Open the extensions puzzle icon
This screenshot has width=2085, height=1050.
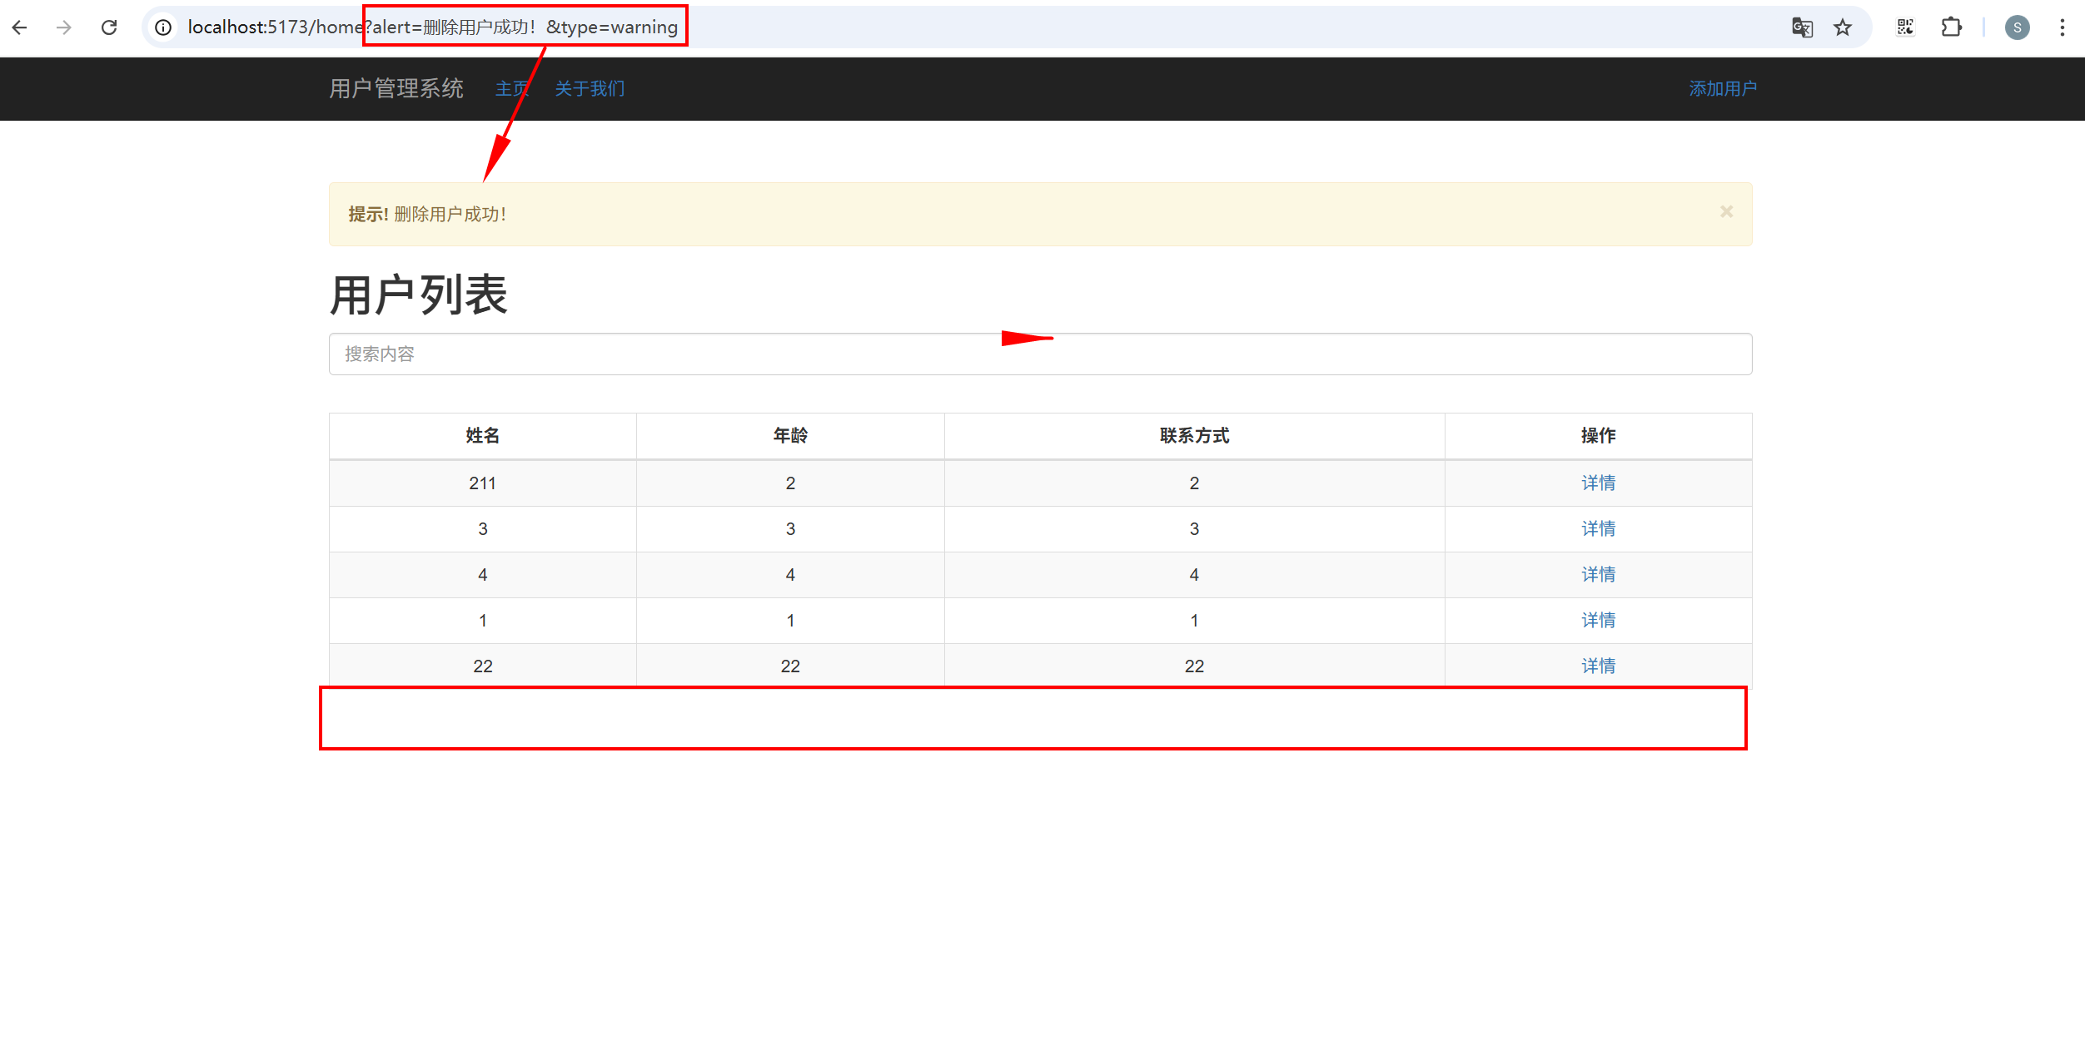(1951, 27)
